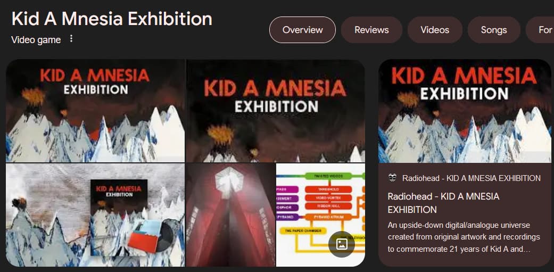
Task: Open the vinyl box set product image
Action: pyautogui.click(x=95, y=215)
